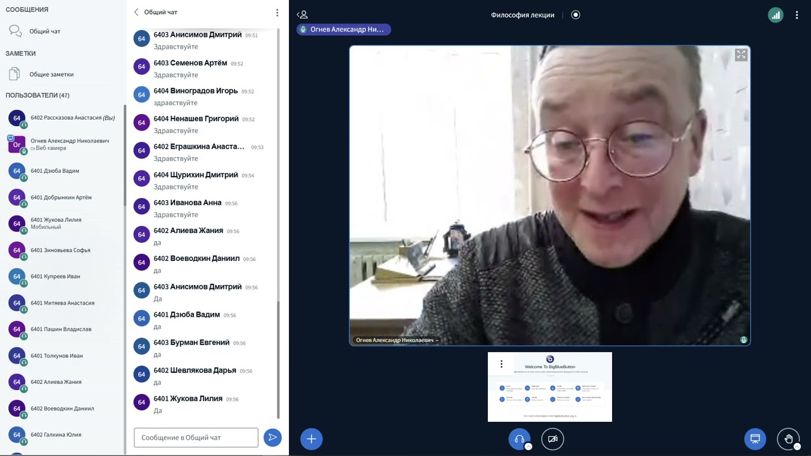Click the Общий чат header title

tap(161, 12)
